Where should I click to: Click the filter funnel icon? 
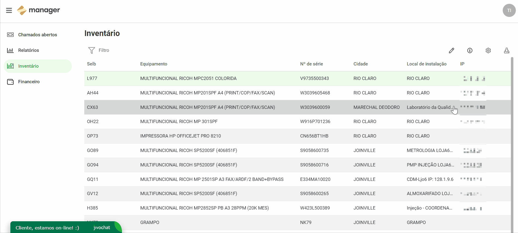click(92, 50)
